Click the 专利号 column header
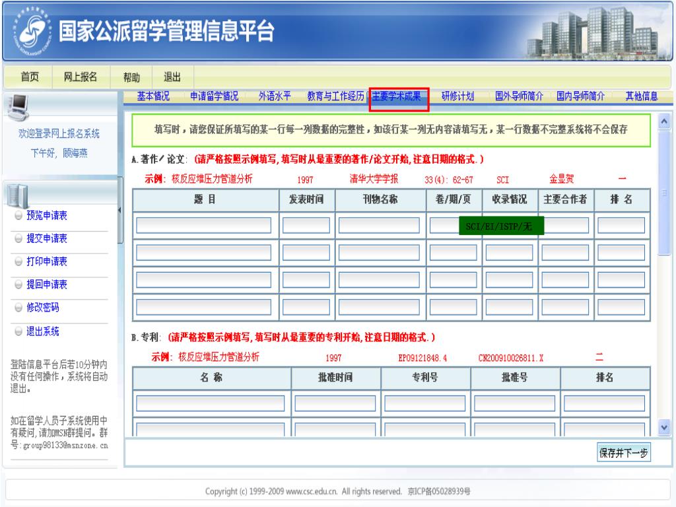 [425, 378]
